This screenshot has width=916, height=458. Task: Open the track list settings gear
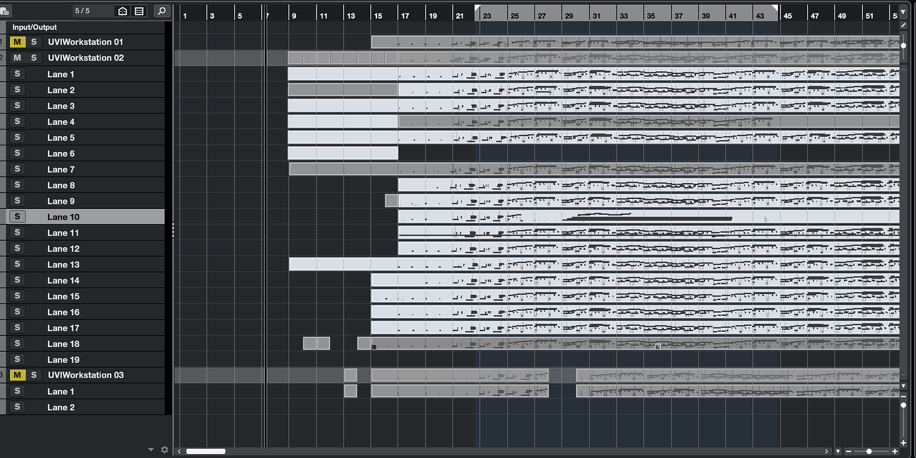(164, 449)
